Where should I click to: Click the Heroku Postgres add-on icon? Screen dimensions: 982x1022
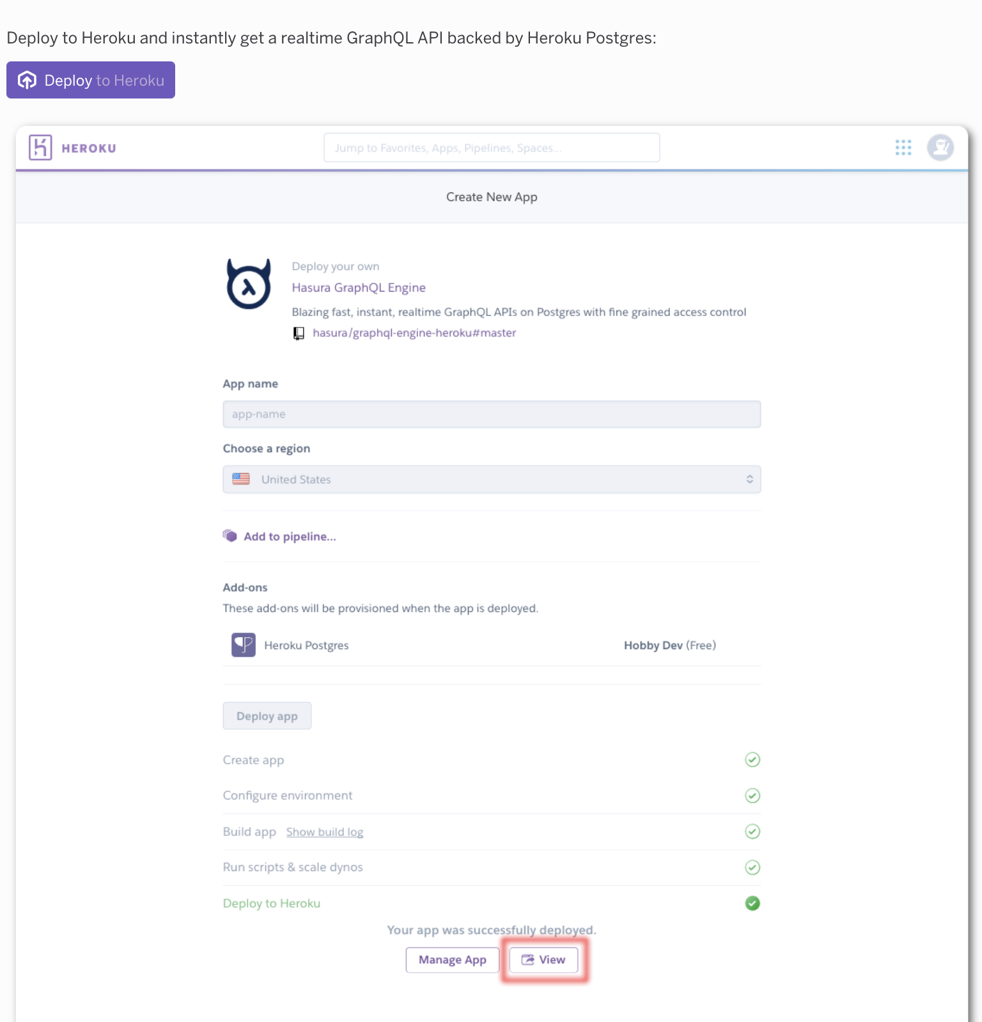click(x=243, y=645)
